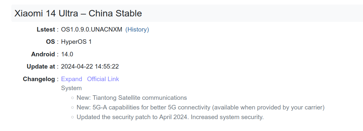Click the bullet marker before 5G-A capabilities line

point(73,108)
